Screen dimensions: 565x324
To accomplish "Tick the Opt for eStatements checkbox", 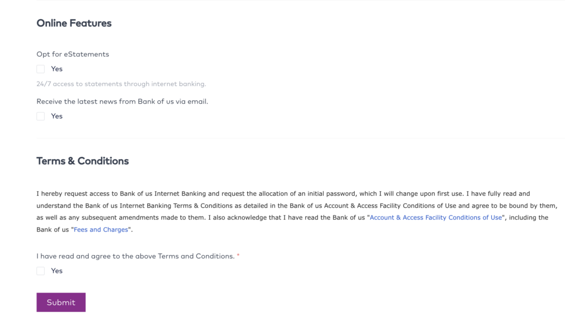I will 41,69.
